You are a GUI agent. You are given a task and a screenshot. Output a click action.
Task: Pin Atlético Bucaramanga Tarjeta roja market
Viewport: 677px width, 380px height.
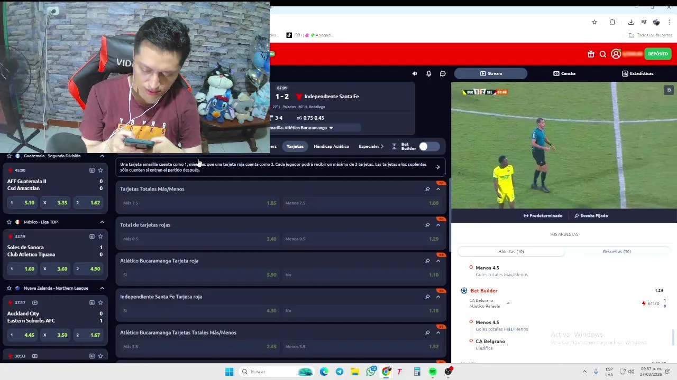(427, 261)
